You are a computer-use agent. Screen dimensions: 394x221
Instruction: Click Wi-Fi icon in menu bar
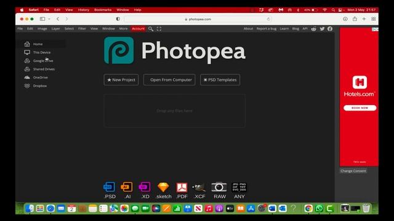pyautogui.click(x=324, y=10)
